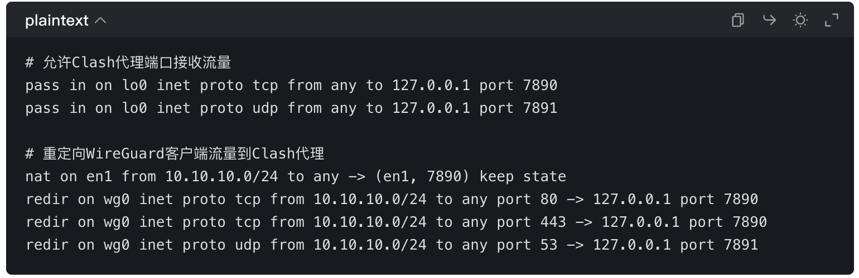Switch code block to light theme

point(800,21)
